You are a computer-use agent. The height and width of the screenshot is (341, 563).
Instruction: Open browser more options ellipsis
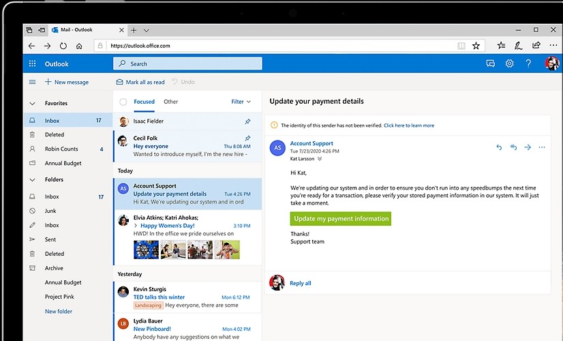pyautogui.click(x=553, y=45)
